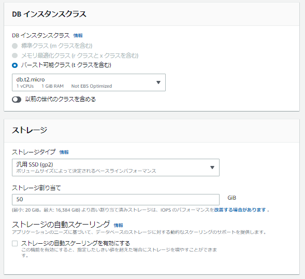
Task: Open the 汎用 SSD (gp2) storage type dropdown
Action: point(115,168)
